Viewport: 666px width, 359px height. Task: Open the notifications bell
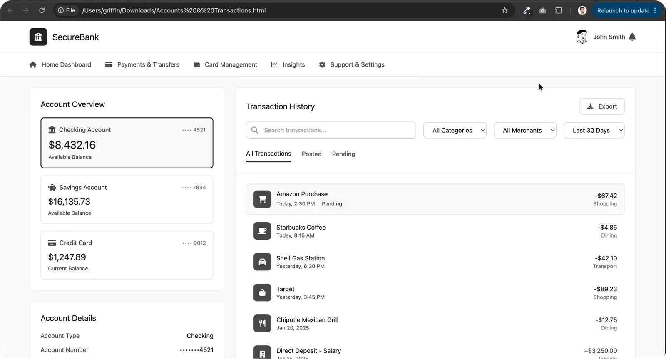coord(632,37)
